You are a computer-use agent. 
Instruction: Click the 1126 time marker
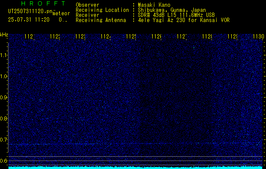pos(156,36)
